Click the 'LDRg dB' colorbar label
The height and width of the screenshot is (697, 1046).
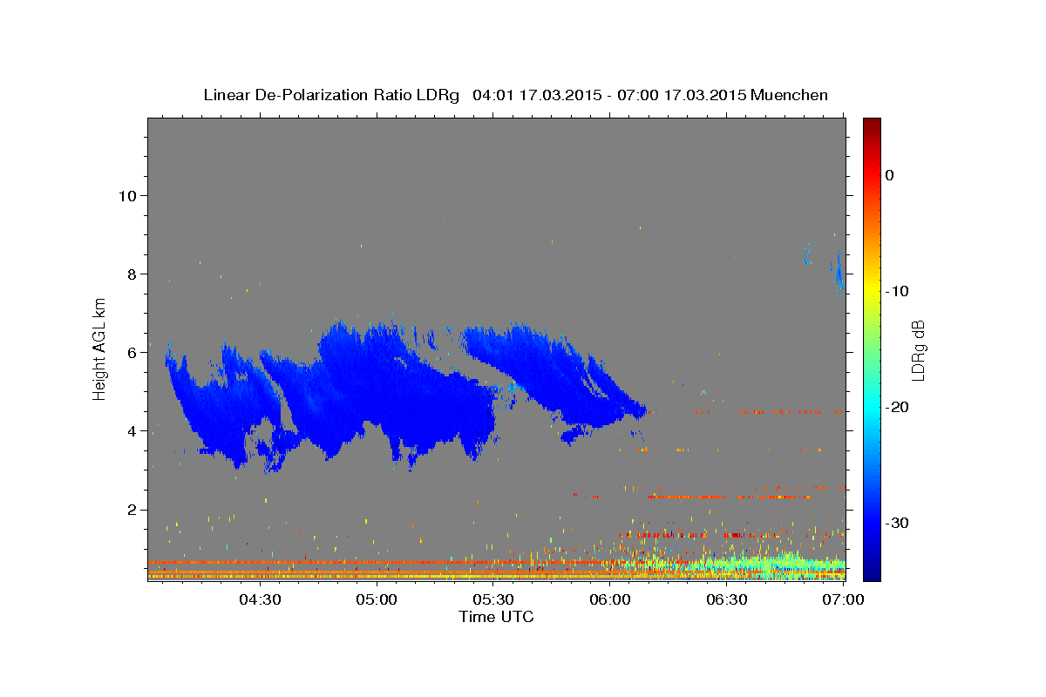point(918,350)
